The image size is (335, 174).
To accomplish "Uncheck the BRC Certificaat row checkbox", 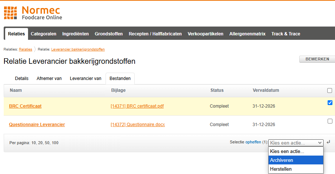I will pyautogui.click(x=330, y=103).
